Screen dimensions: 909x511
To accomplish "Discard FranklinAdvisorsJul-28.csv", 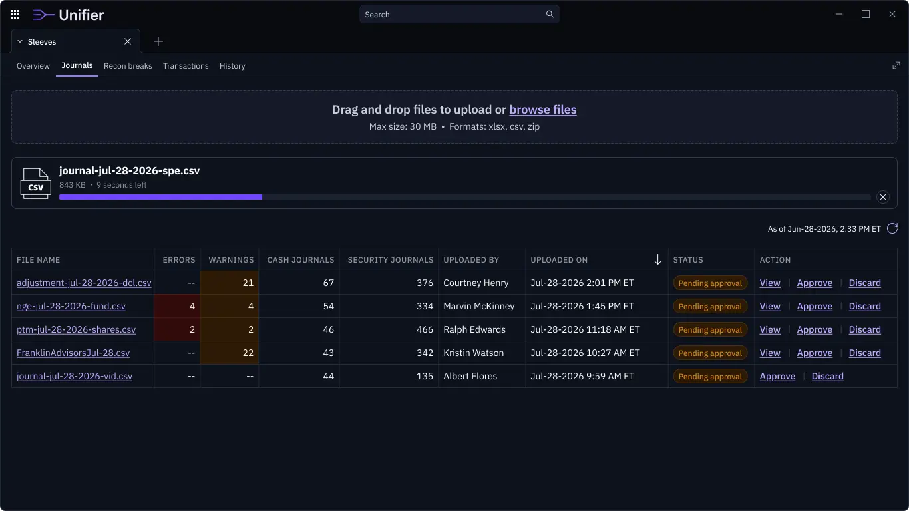I will point(865,353).
